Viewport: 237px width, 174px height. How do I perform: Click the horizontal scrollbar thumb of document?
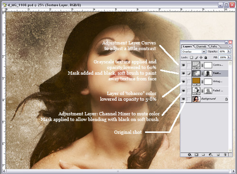coord(118,171)
